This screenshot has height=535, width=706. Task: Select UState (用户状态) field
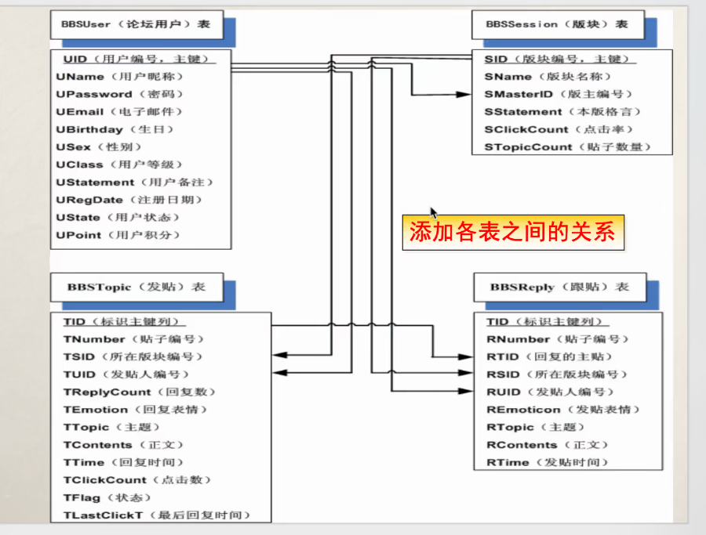point(118,217)
